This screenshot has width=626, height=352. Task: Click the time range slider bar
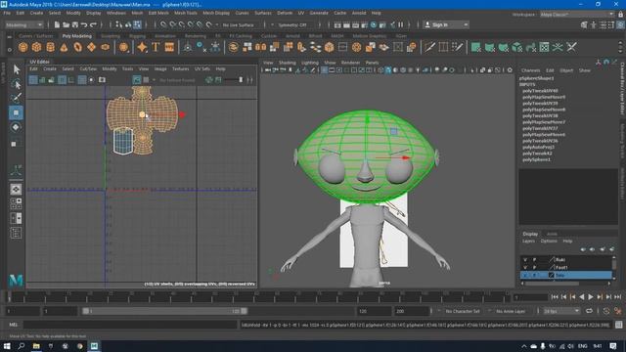164,311
